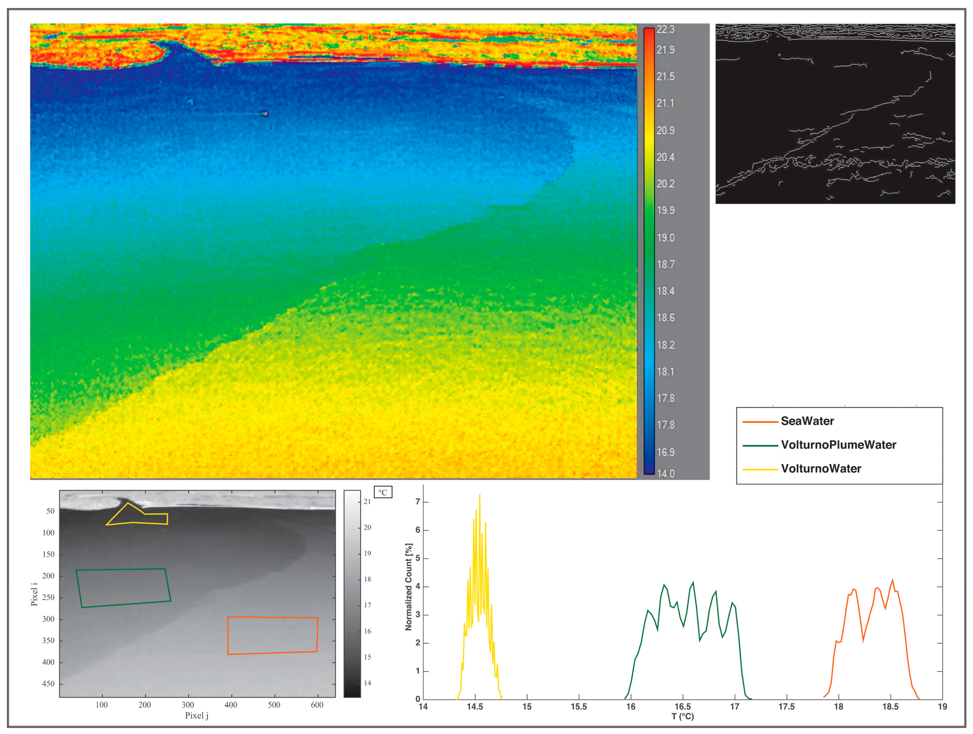Click the 22.3 label on rainbow colorbar

(x=665, y=29)
